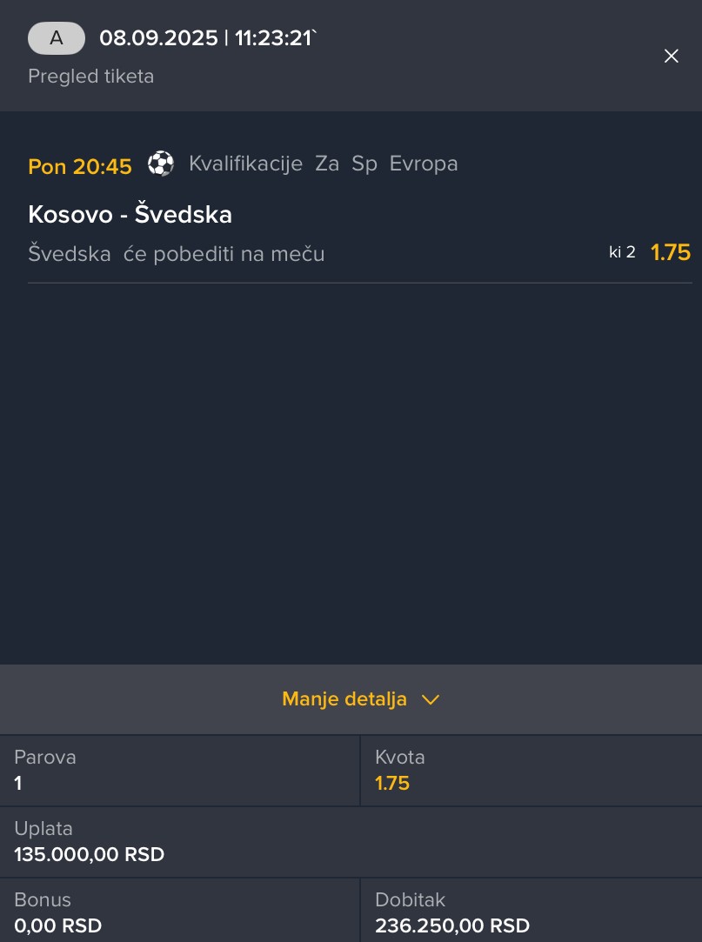Click the ticket date 08.09.2025

click(158, 38)
